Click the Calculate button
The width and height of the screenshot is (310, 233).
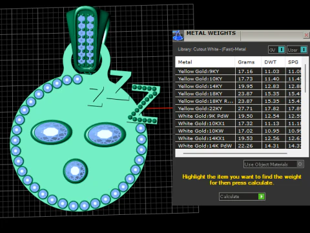[x=242, y=196]
